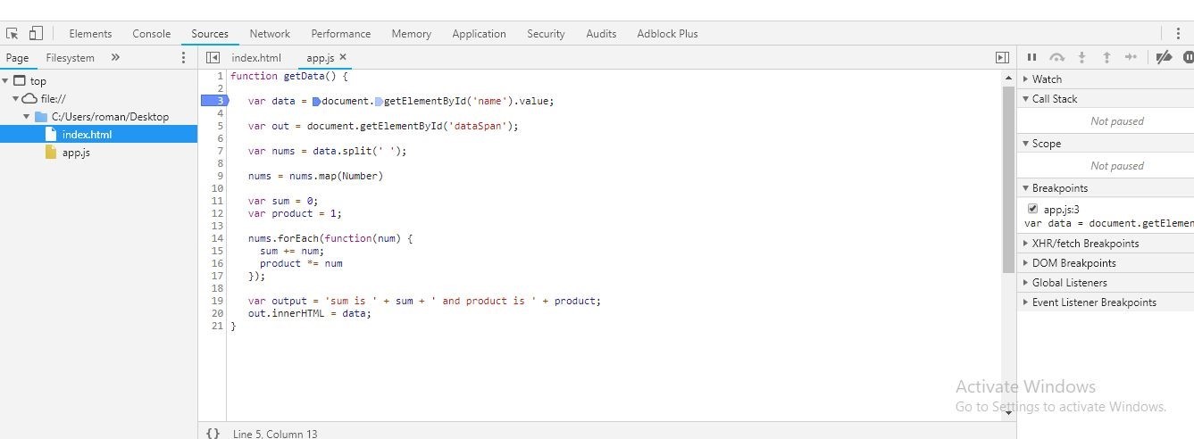Viewport: 1194px width, 439px height.
Task: Click the pause script execution button
Action: click(1031, 58)
